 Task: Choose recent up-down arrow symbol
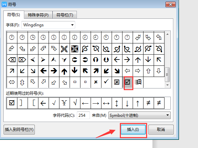coord(117,103)
